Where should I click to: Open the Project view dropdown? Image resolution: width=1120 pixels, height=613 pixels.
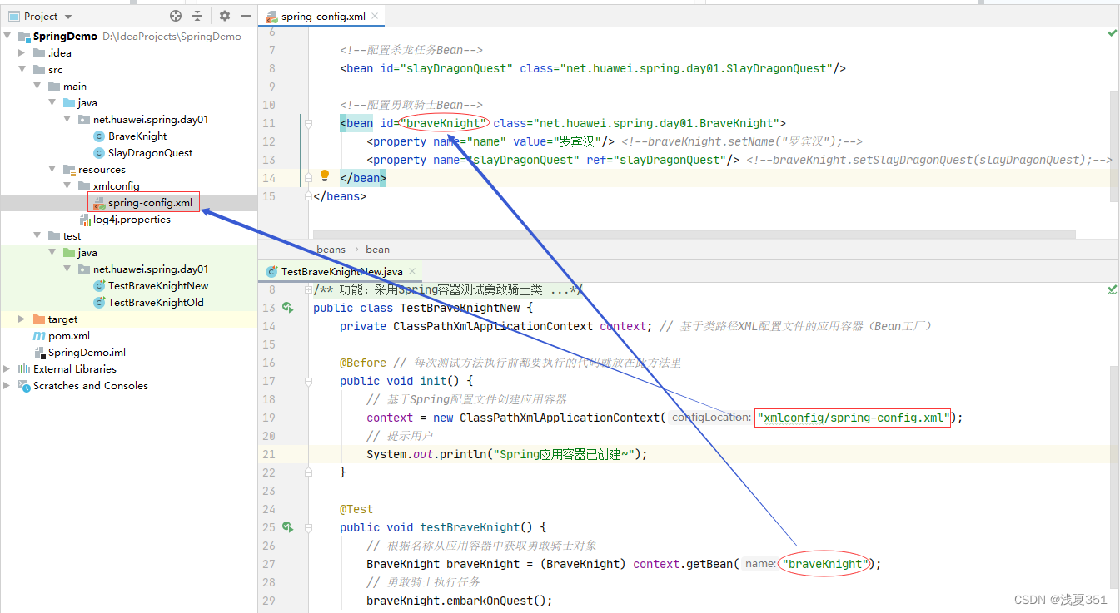(x=68, y=17)
